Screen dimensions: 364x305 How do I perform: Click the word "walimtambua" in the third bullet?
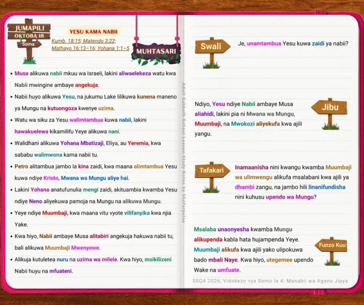(x=86, y=120)
